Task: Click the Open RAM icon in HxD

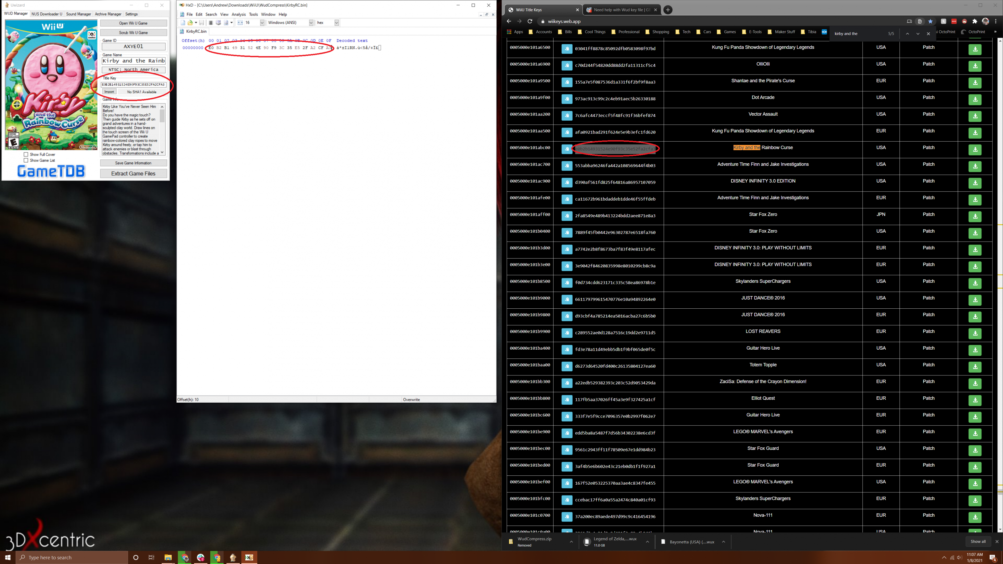Action: 211,23
